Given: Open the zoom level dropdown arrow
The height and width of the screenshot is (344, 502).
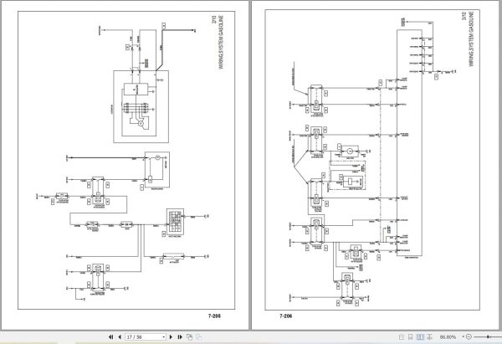Looking at the screenshot, I should coord(463,337).
